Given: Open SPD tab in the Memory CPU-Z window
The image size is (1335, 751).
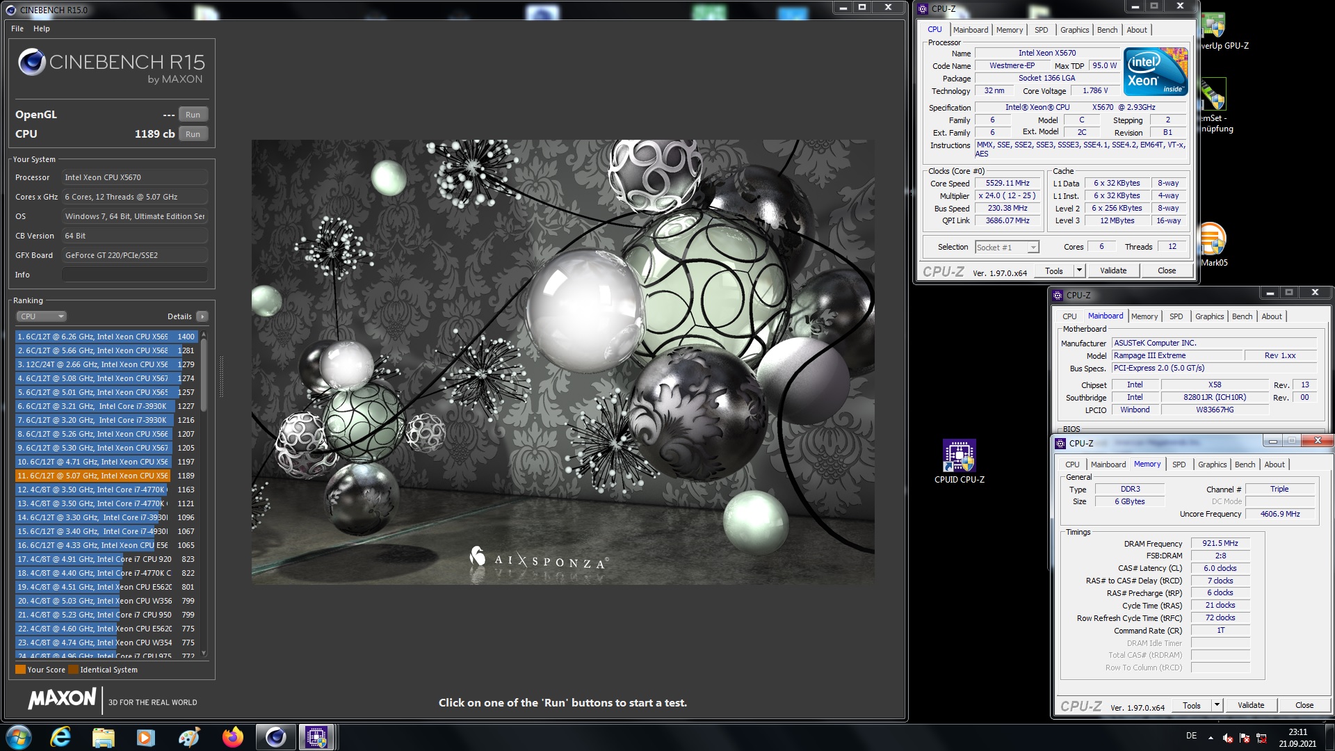Looking at the screenshot, I should pos(1179,465).
